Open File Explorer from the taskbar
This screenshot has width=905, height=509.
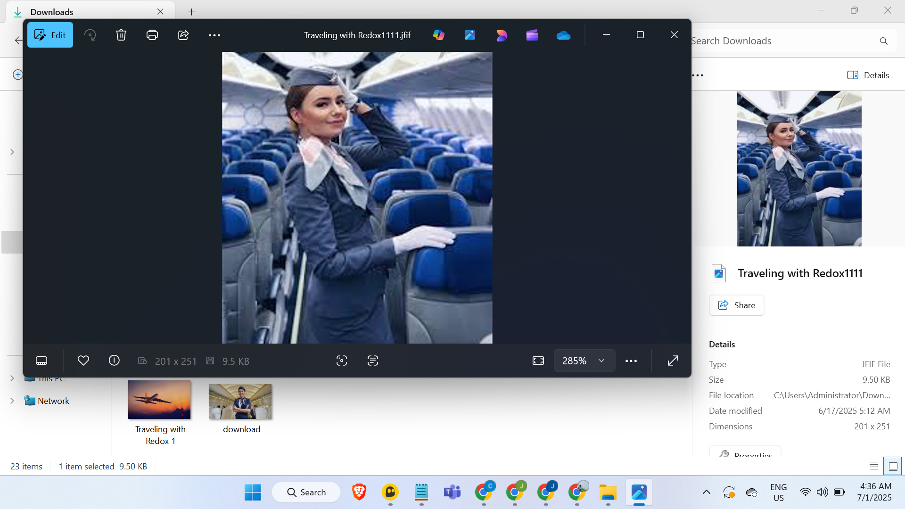[x=608, y=493]
